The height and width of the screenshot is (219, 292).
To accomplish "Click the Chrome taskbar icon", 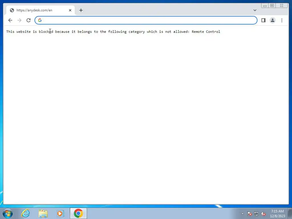I will 78,213.
